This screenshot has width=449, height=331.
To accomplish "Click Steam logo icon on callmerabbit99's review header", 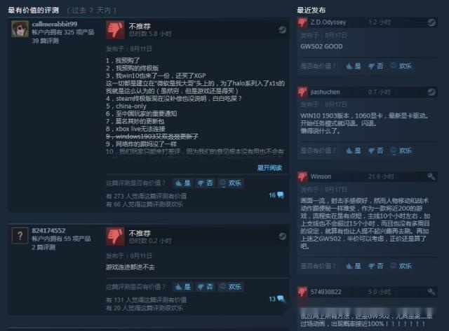I will pos(282,29).
